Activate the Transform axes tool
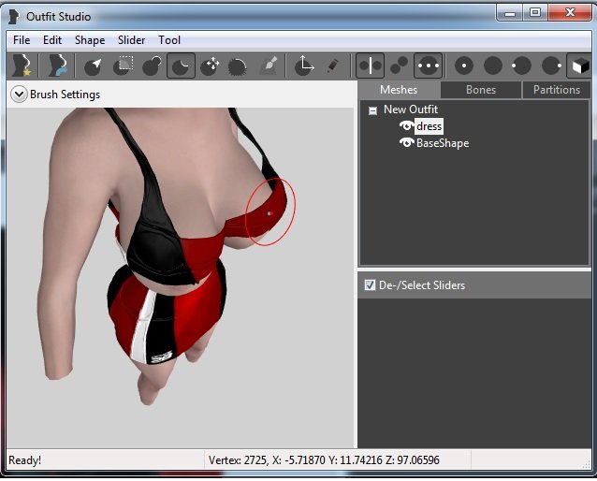This screenshot has height=481, width=597. click(304, 66)
